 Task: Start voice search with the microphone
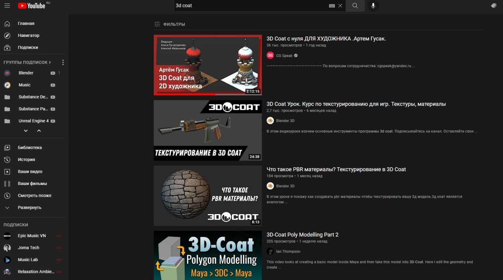(x=373, y=5)
